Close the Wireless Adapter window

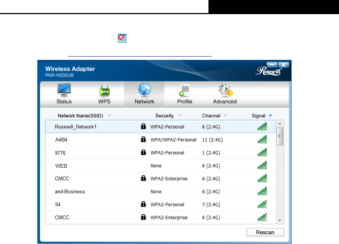(x=283, y=65)
